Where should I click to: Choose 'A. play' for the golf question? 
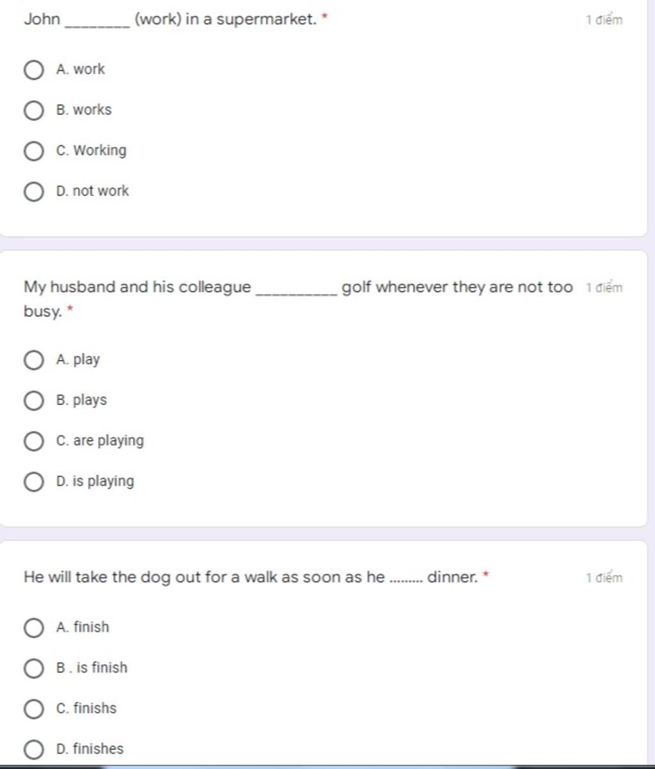click(34, 360)
